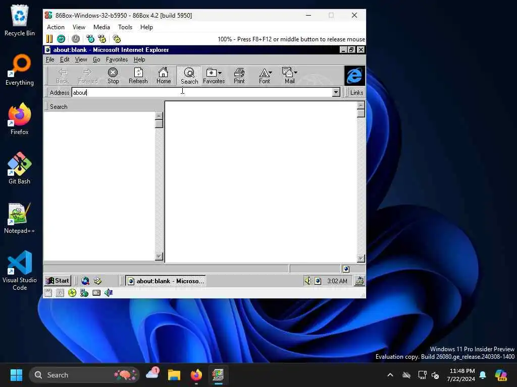The width and height of the screenshot is (517, 387).
Task: Open the 86Box Tools menu
Action: click(x=125, y=27)
